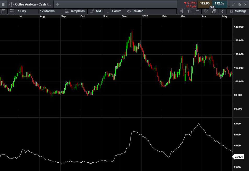
Task: Toggle the crosshair cursor tool
Action: click(223, 11)
